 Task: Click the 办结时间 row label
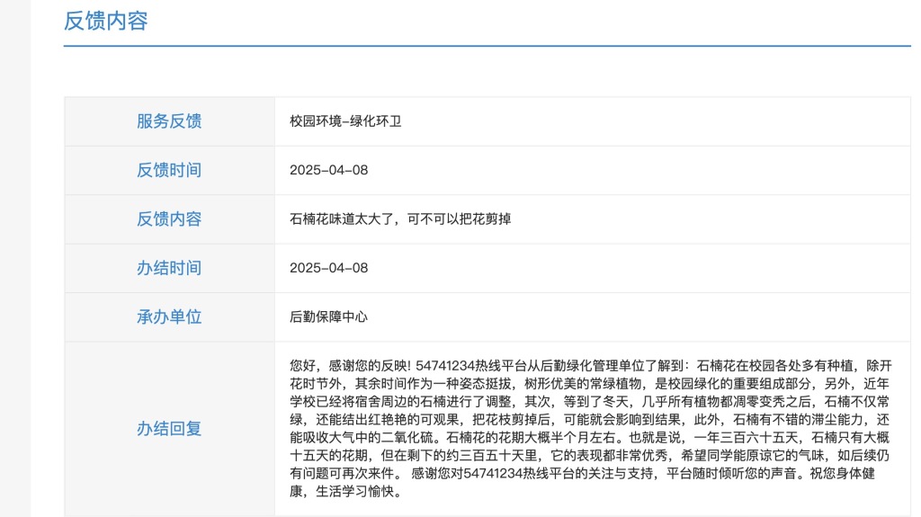169,268
